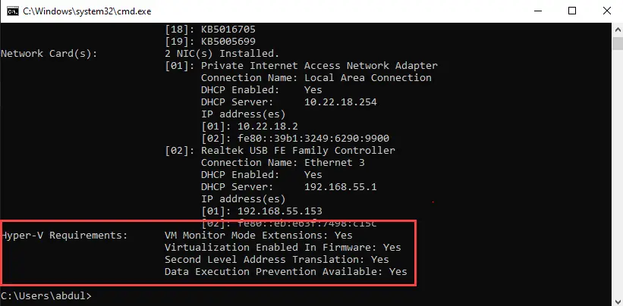
Task: Click at the C:\Users\abdul> prompt
Action: click(46, 295)
